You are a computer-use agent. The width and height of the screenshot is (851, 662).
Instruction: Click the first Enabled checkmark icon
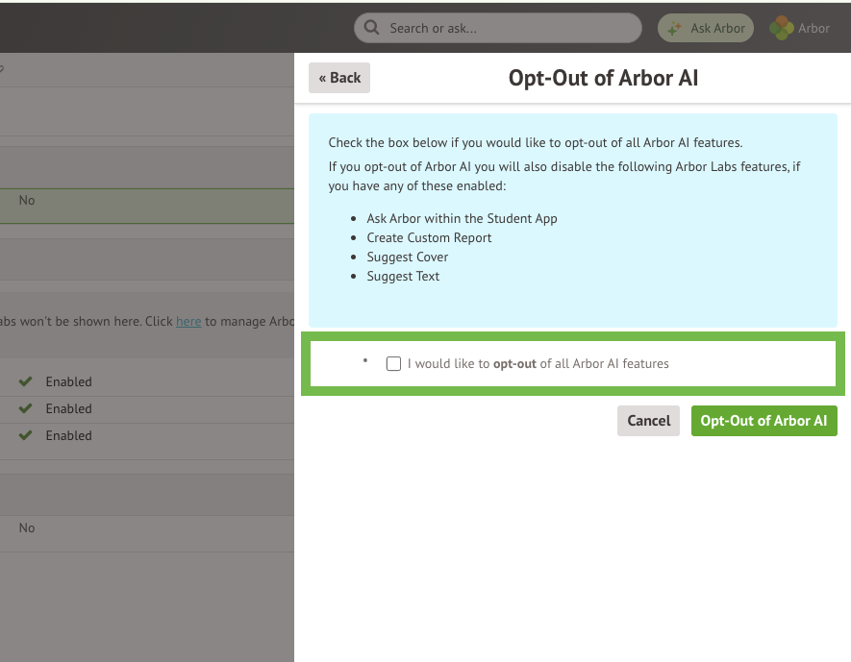[25, 381]
